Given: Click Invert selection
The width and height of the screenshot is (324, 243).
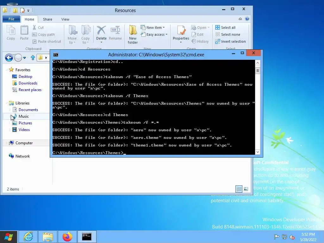Looking at the screenshot, I should coord(230,41).
